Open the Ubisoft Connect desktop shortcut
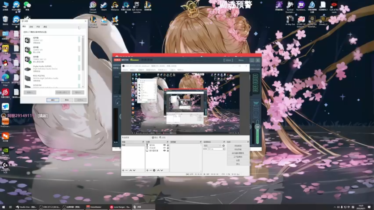The image size is (374, 210). (x=93, y=7)
